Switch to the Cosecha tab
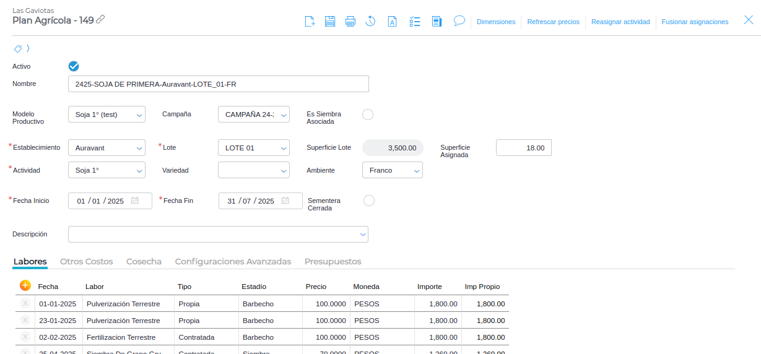This screenshot has height=354, width=761. click(144, 262)
